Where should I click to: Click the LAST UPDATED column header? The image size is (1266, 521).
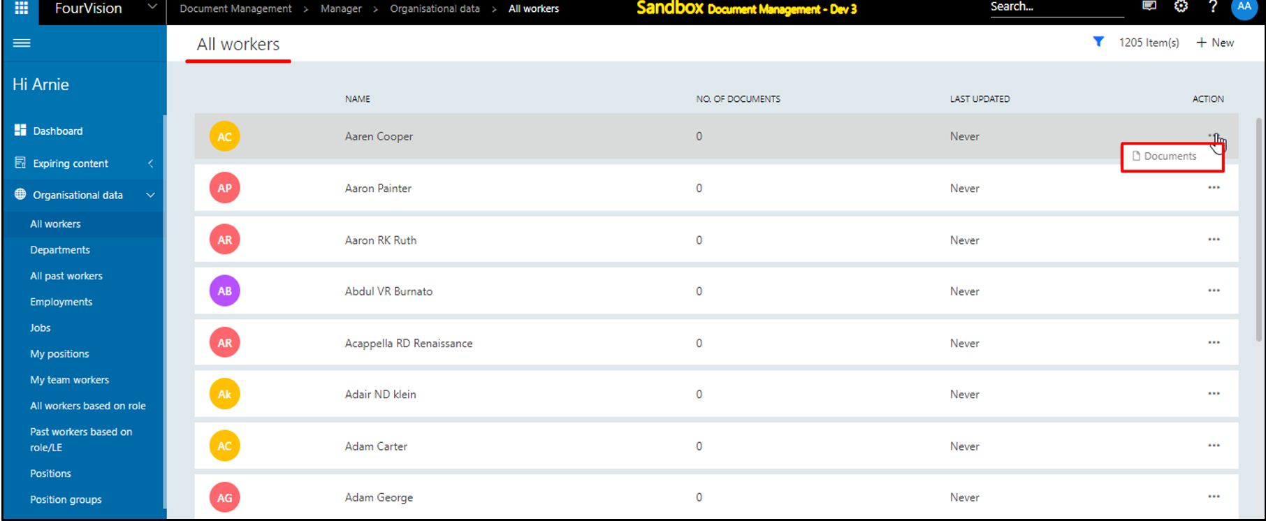[x=980, y=98]
